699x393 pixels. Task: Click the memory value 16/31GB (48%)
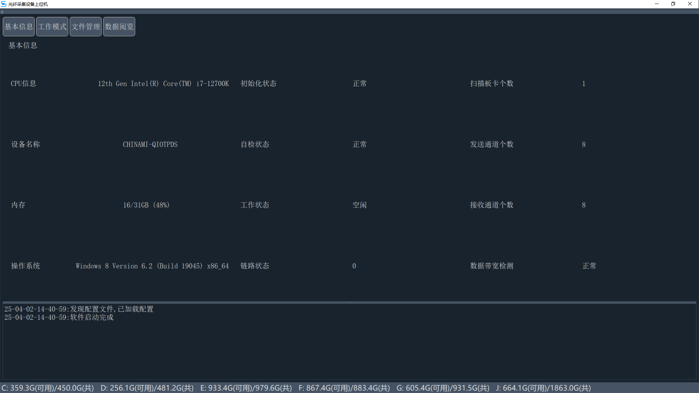[146, 205]
